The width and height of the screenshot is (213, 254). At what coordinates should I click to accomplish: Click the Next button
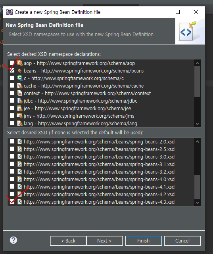pos(105,241)
